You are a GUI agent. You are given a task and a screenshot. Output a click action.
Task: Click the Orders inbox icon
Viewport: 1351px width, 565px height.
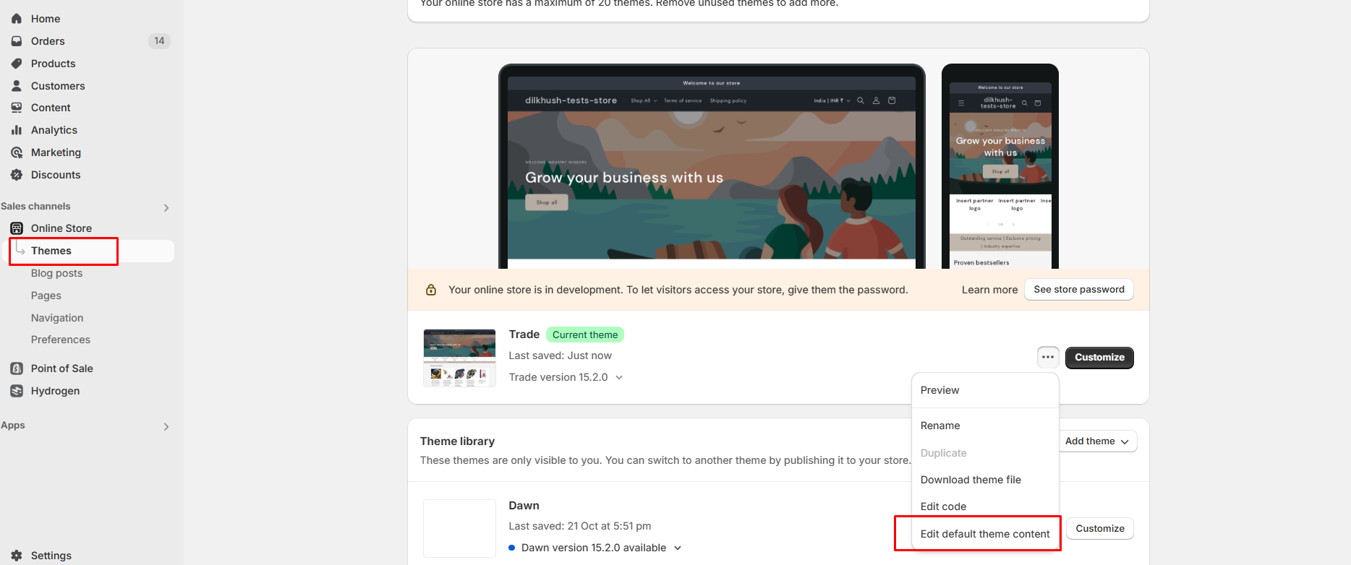17,41
